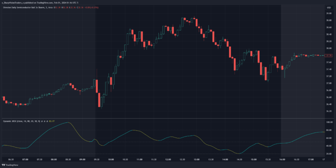Click the 100.00 indicator scale label
Viewport: 336px width, 168px height.
tap(329, 122)
